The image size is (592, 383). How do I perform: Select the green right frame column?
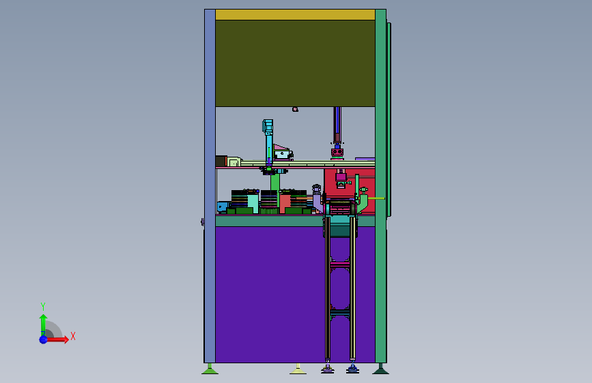pyautogui.click(x=380, y=186)
